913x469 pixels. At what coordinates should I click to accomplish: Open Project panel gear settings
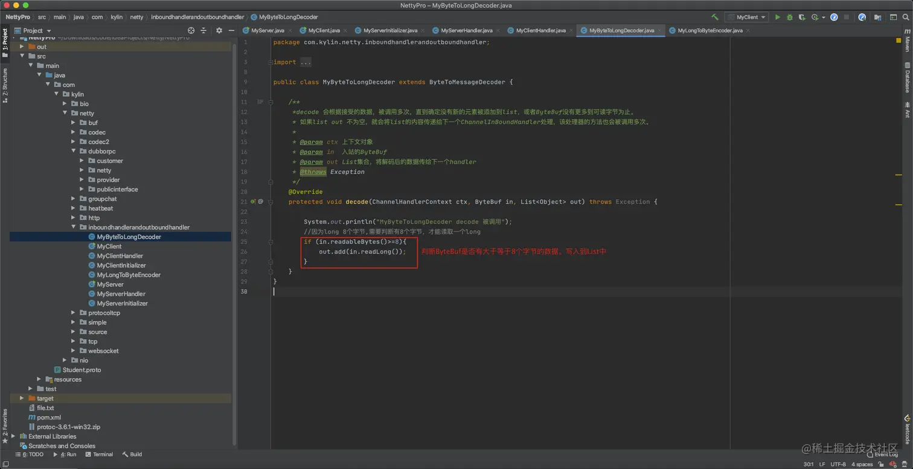pos(219,30)
